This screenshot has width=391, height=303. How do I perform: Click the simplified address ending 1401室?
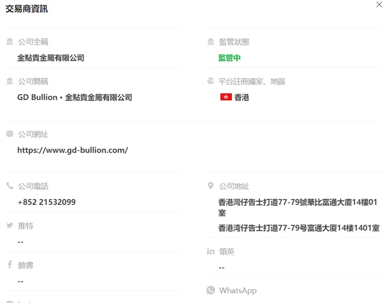point(299,228)
